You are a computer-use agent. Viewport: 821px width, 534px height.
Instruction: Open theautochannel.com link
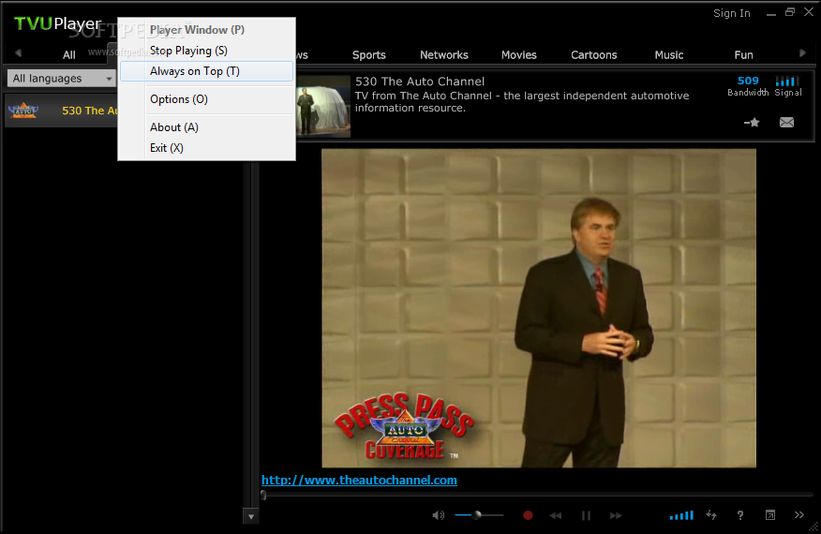tap(359, 480)
